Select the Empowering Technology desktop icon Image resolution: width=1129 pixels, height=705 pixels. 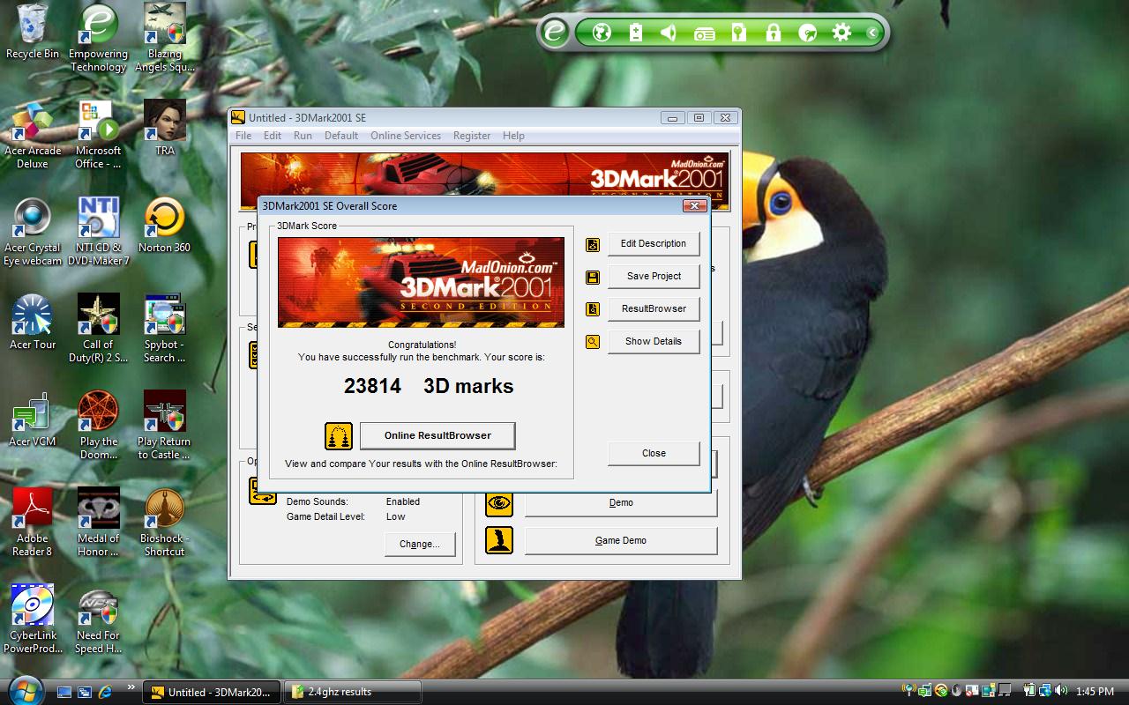(98, 38)
